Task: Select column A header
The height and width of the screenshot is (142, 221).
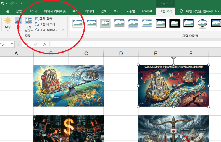Action: click(x=17, y=53)
